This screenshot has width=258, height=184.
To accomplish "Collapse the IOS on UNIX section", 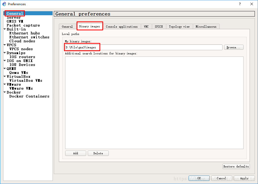I will click(x=5, y=60).
